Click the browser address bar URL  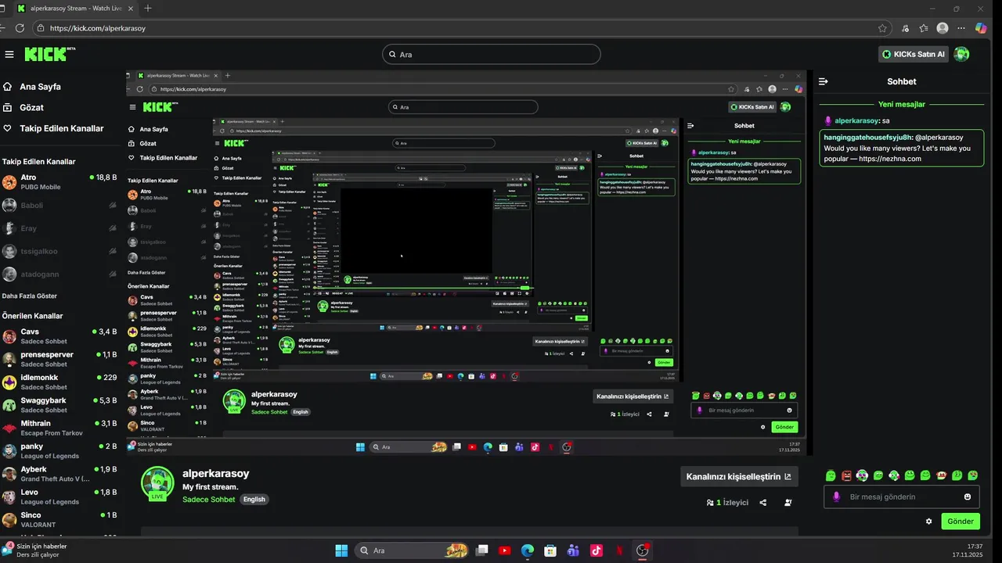(x=98, y=28)
